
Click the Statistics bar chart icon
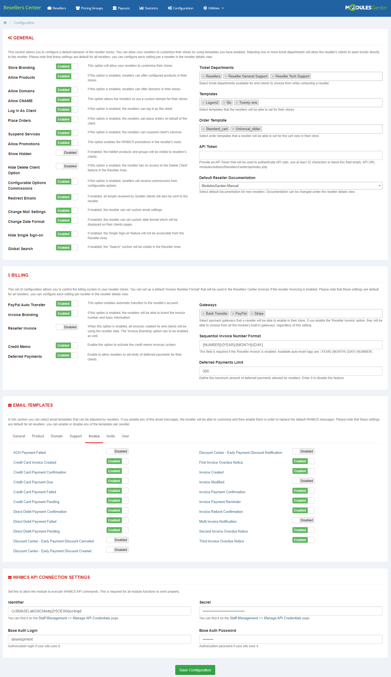coord(141,8)
